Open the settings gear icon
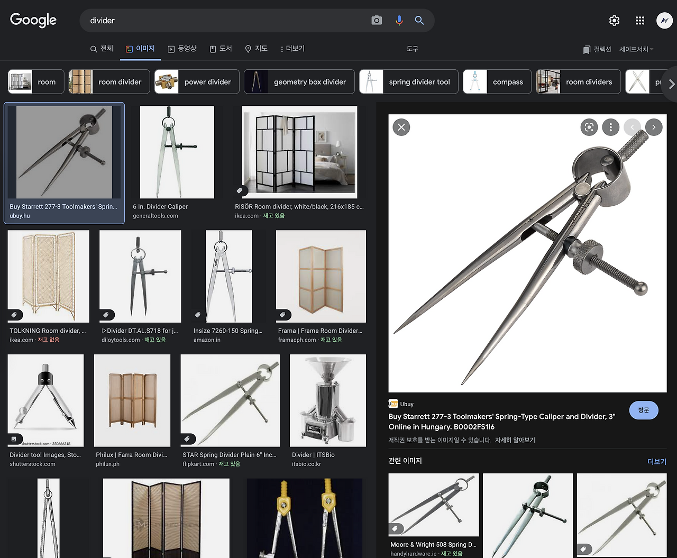 (x=614, y=21)
